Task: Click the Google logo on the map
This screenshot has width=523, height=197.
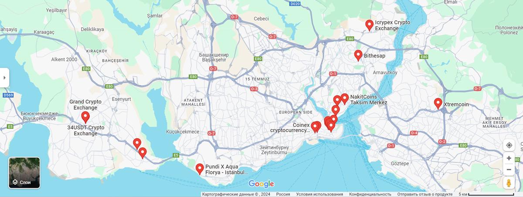Action: tap(261, 184)
